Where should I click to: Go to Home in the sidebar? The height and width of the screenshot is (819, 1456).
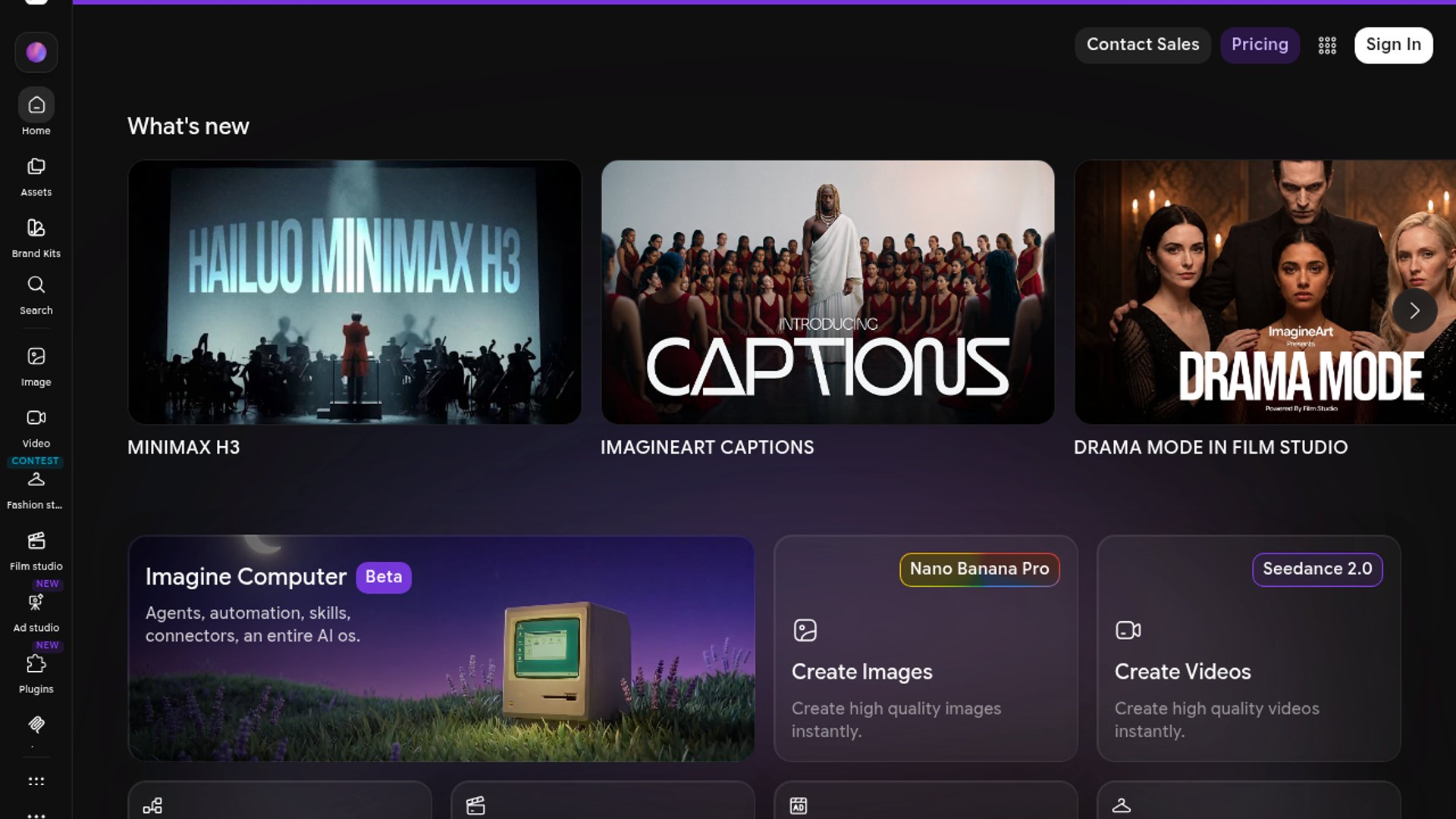(x=36, y=113)
